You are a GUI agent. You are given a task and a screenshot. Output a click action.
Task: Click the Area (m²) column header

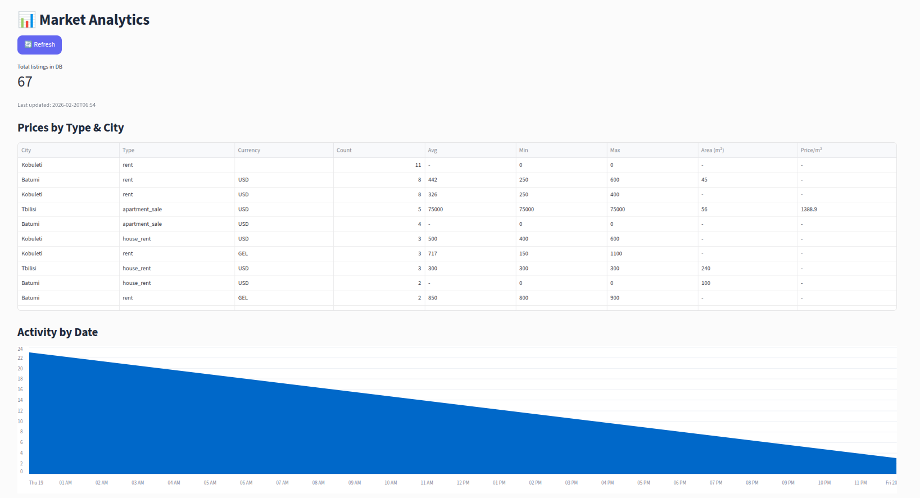712,150
